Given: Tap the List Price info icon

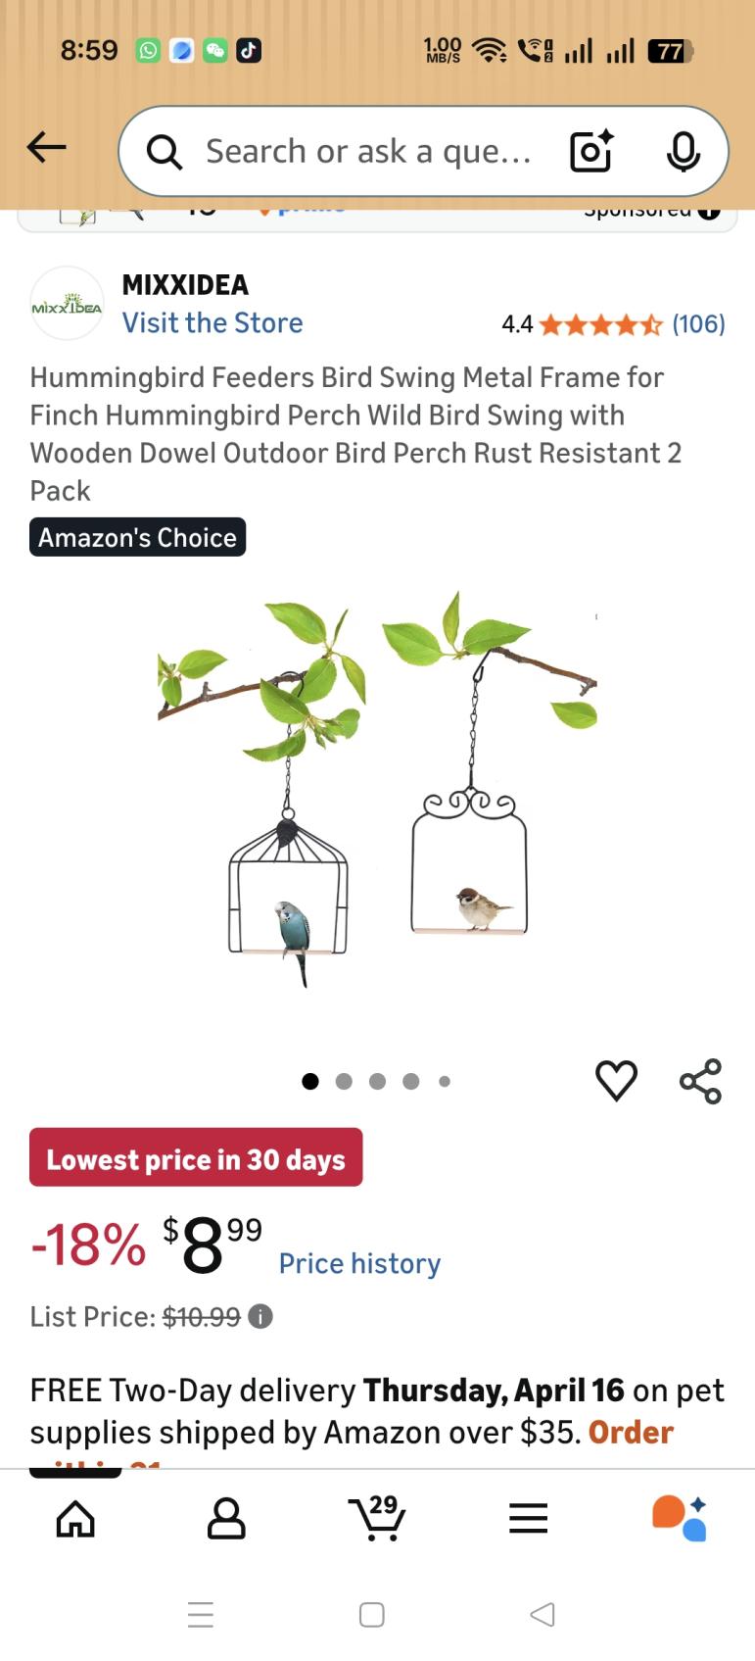Looking at the screenshot, I should [260, 1316].
